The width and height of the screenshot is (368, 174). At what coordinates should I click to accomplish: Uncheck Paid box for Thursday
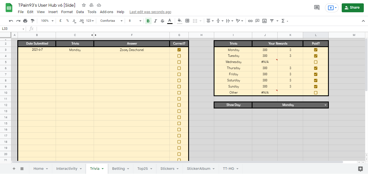click(x=316, y=68)
